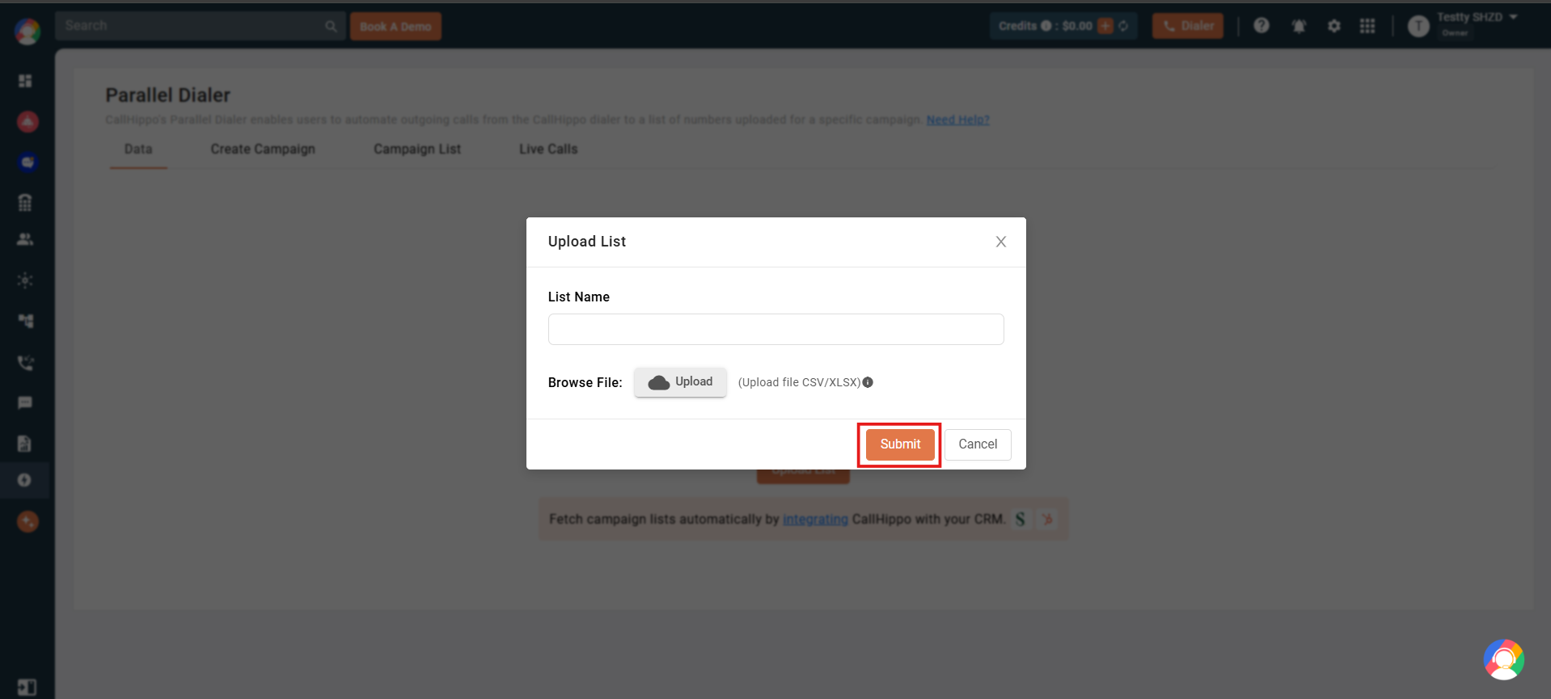Viewport: 1551px width, 699px height.
Task: Open the apps grid icon
Action: pyautogui.click(x=1367, y=26)
